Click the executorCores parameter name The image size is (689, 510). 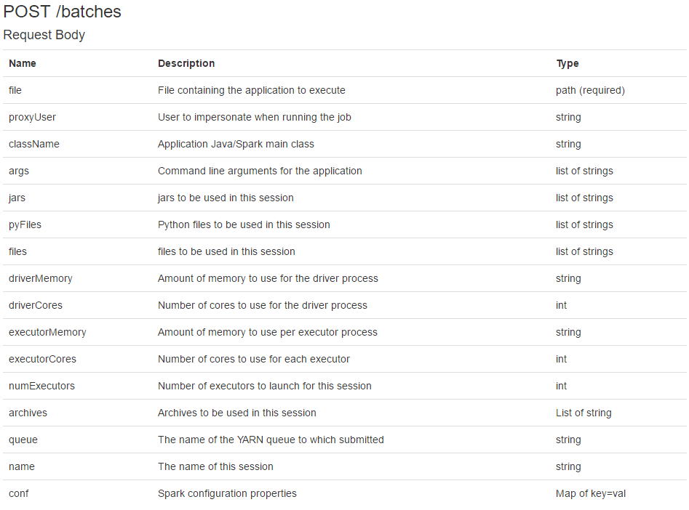(42, 359)
